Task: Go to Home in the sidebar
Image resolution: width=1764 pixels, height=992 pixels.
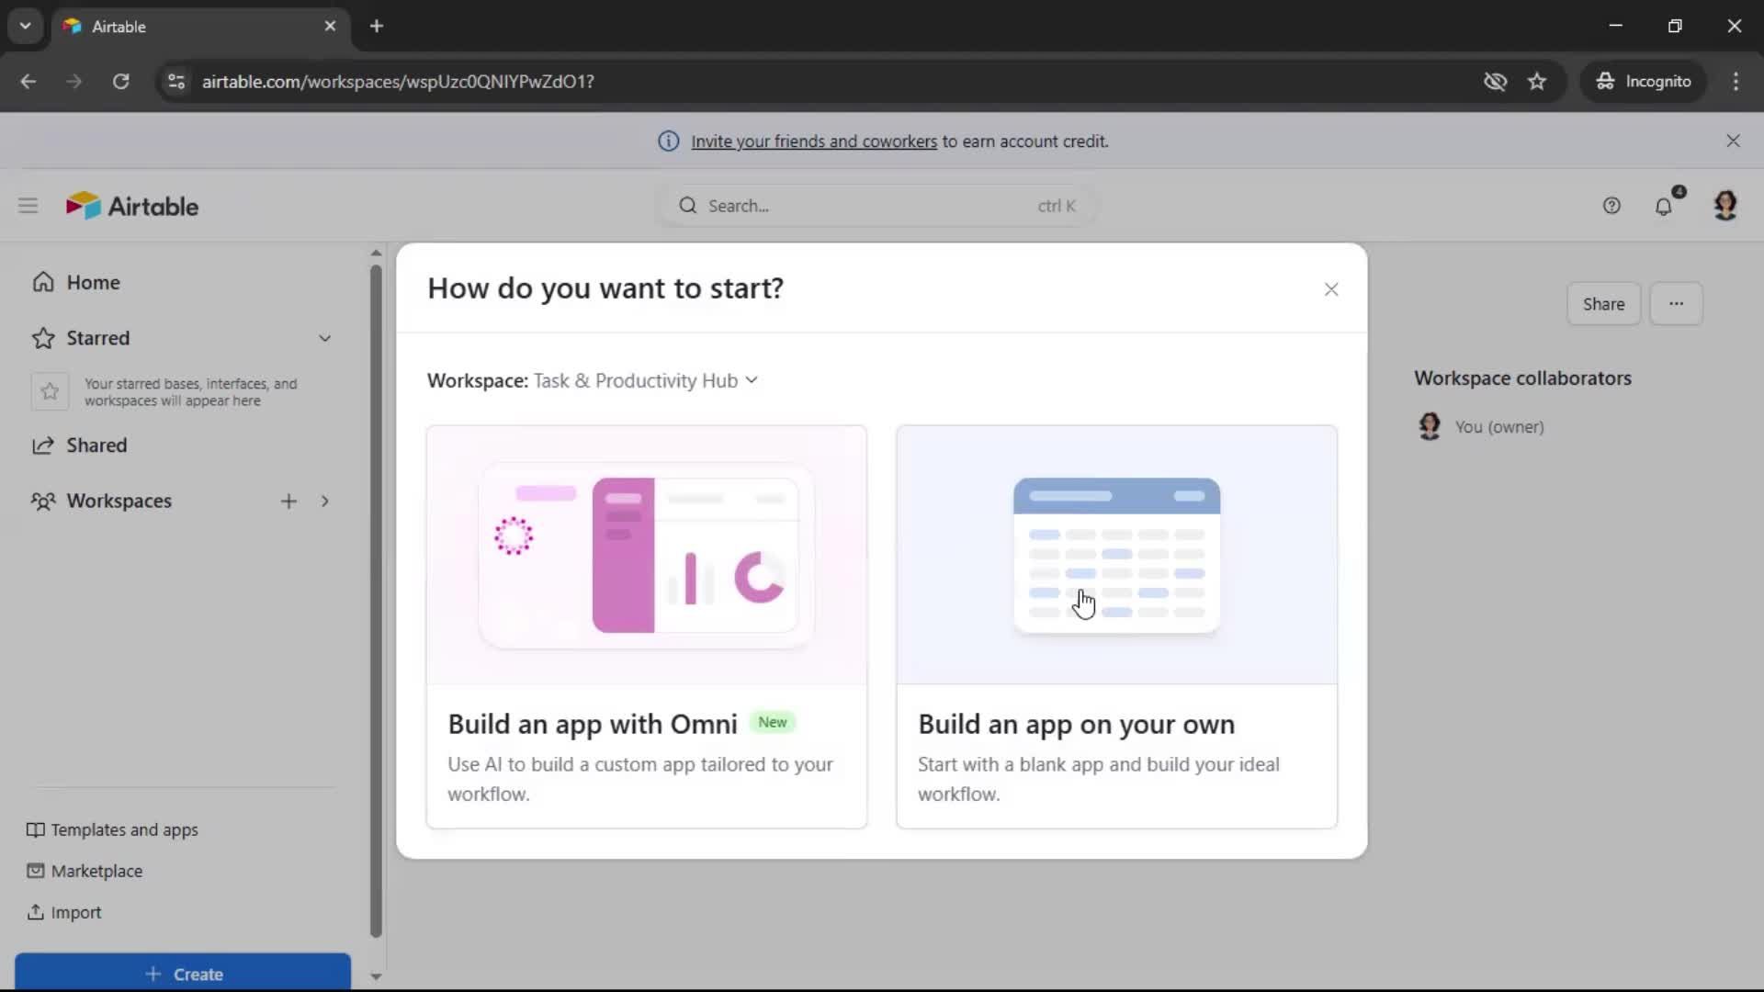Action: click(93, 282)
